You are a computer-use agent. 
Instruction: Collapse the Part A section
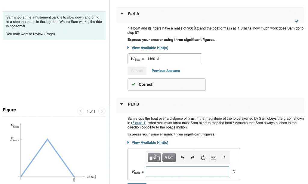(122, 14)
